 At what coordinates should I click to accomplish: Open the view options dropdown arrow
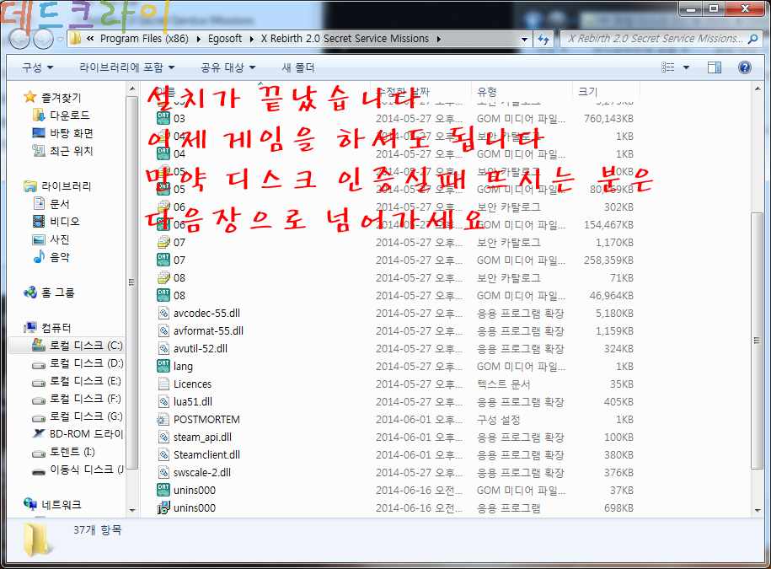[x=686, y=67]
